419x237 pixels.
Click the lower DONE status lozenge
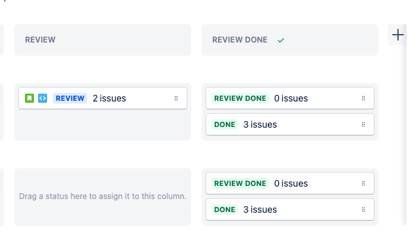click(225, 210)
